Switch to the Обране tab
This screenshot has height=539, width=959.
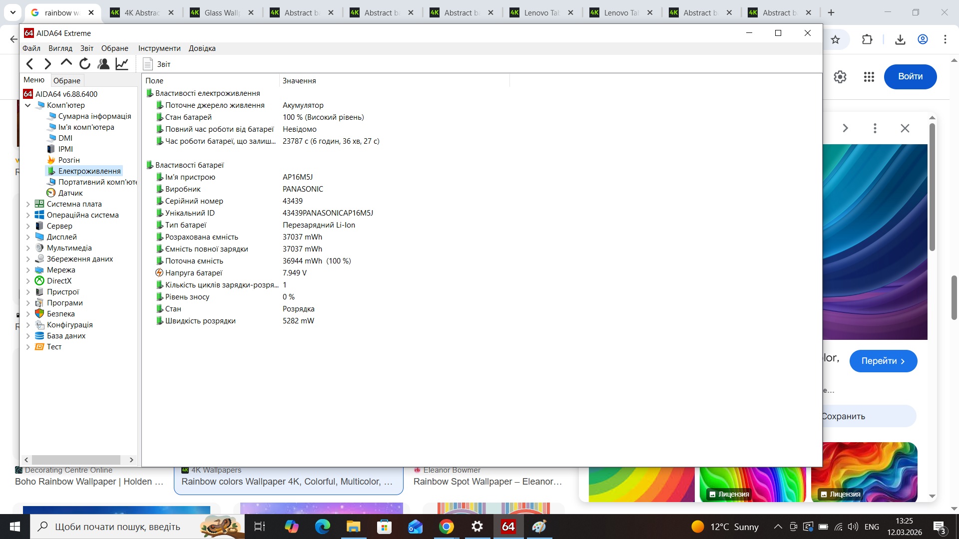point(67,80)
